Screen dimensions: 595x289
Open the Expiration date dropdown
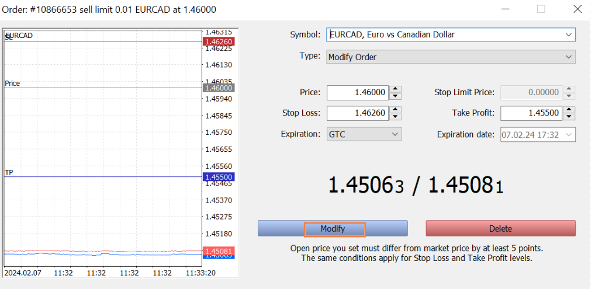pyautogui.click(x=568, y=135)
